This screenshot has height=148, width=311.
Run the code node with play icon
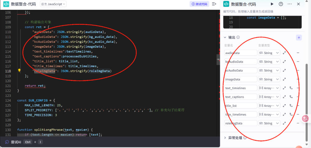(x=272, y=4)
